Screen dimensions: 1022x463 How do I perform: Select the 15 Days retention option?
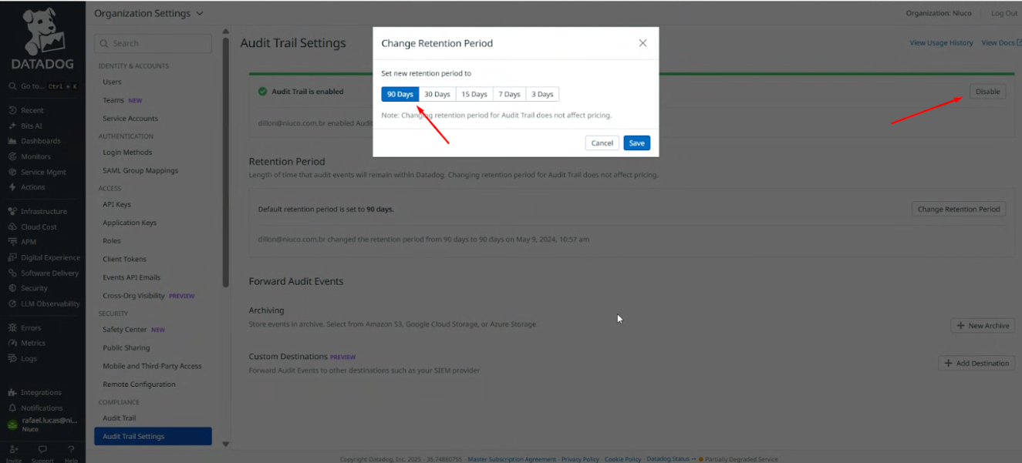(474, 94)
